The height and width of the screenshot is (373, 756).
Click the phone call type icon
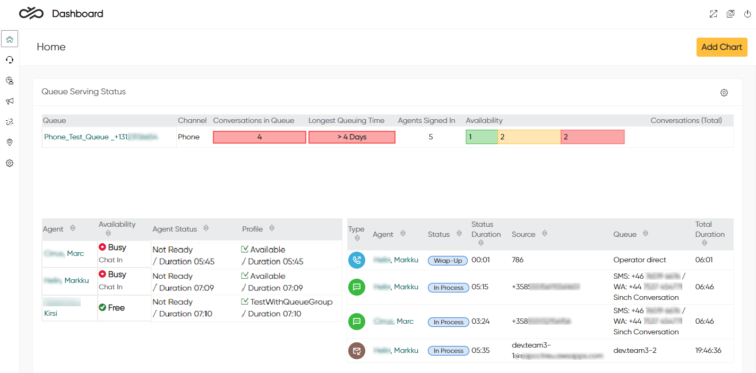point(357,260)
